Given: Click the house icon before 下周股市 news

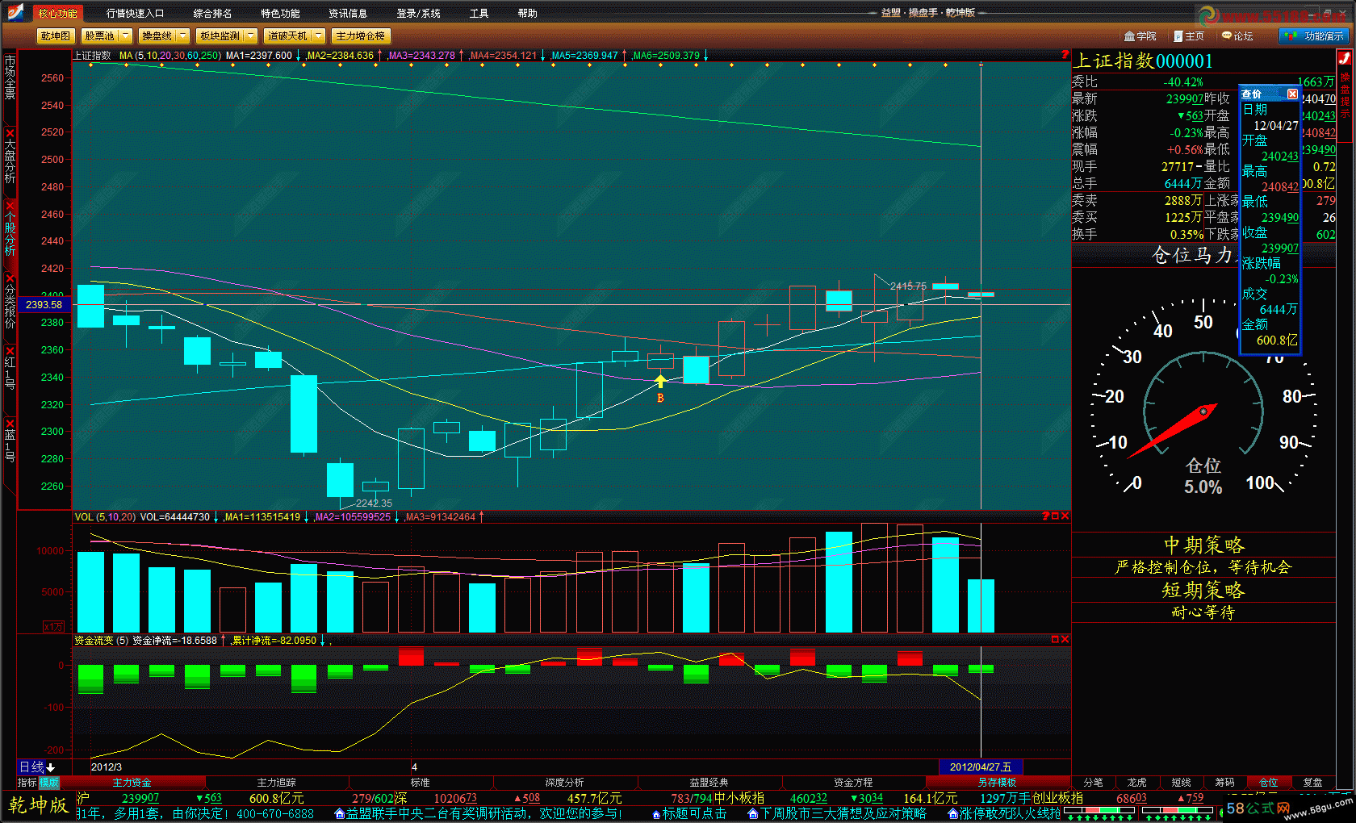Looking at the screenshot, I should pyautogui.click(x=754, y=814).
